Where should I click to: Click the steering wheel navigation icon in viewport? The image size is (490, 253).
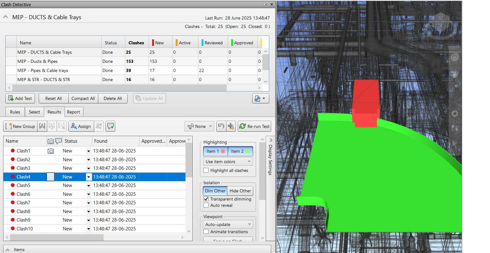point(455,57)
